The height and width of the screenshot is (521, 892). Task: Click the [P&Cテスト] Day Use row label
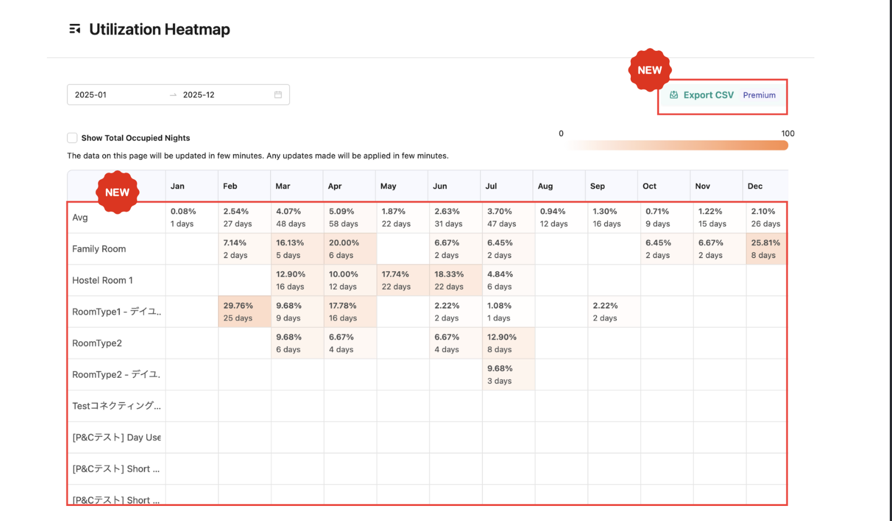click(117, 437)
